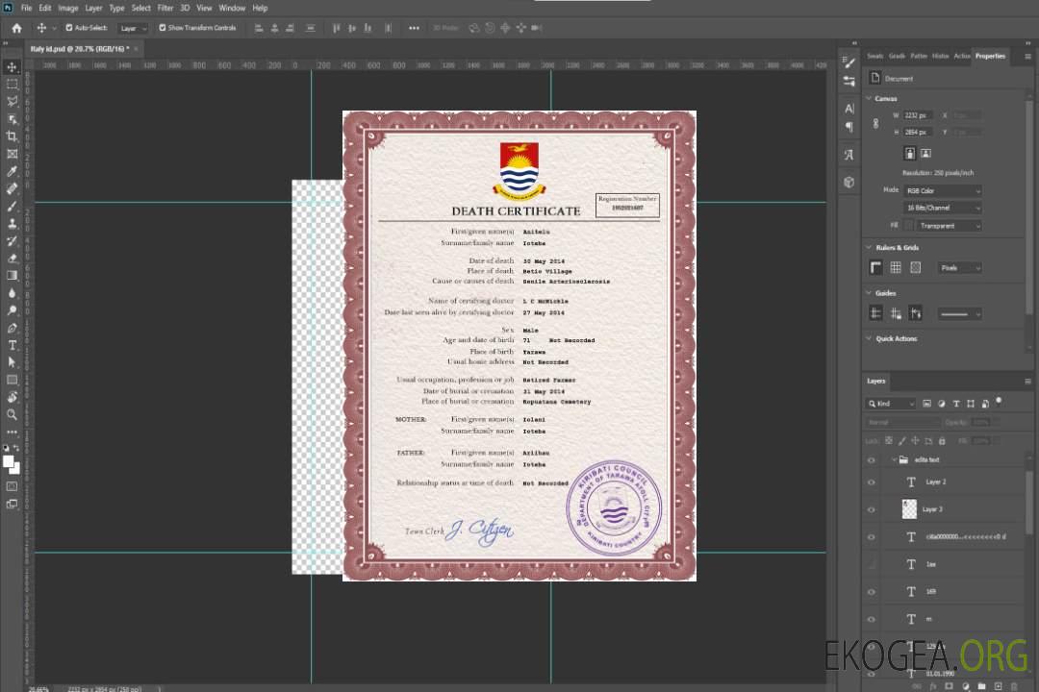Image resolution: width=1039 pixels, height=692 pixels.
Task: Select the Properties panel tab
Action: (990, 56)
